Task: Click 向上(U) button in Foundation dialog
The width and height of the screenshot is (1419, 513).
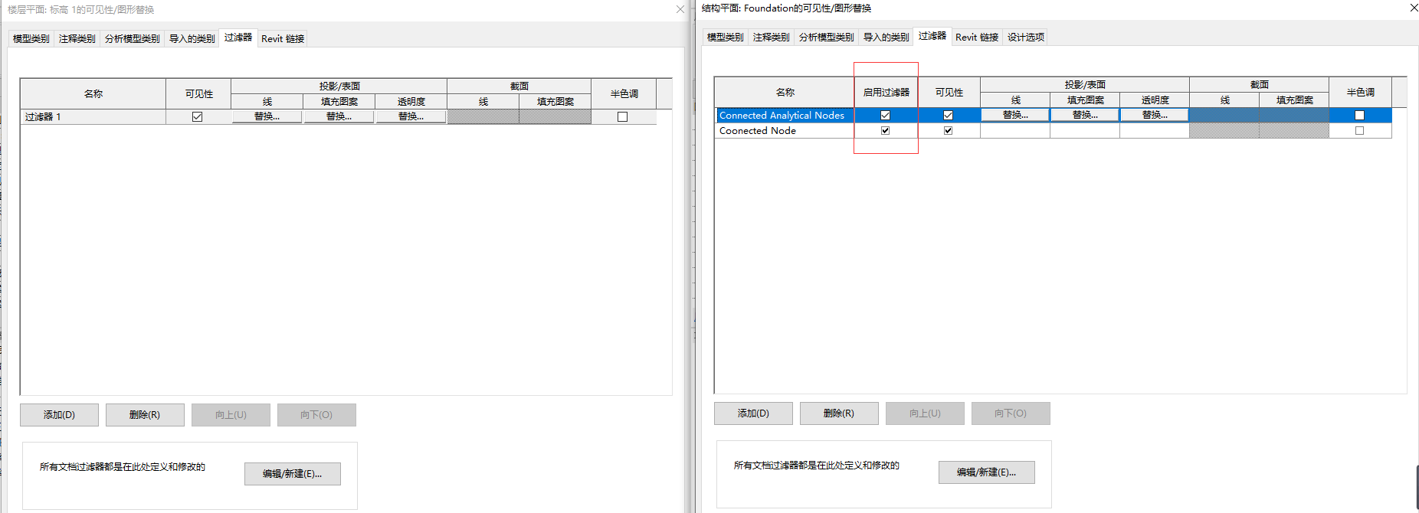Action: click(925, 413)
